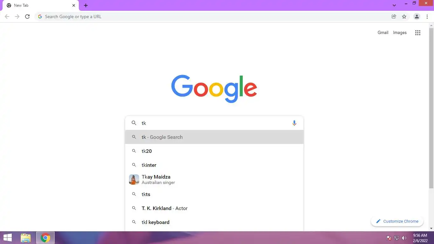Close the New Tab tab
434x244 pixels.
click(x=74, y=5)
